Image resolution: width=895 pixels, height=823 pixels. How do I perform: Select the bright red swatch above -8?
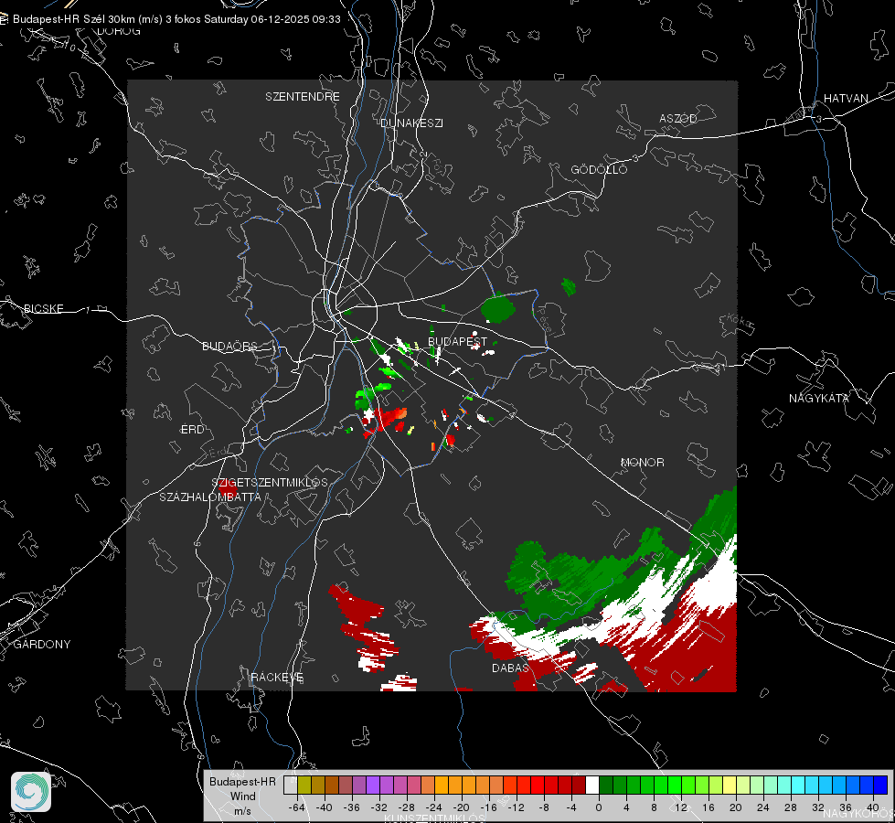(x=538, y=786)
